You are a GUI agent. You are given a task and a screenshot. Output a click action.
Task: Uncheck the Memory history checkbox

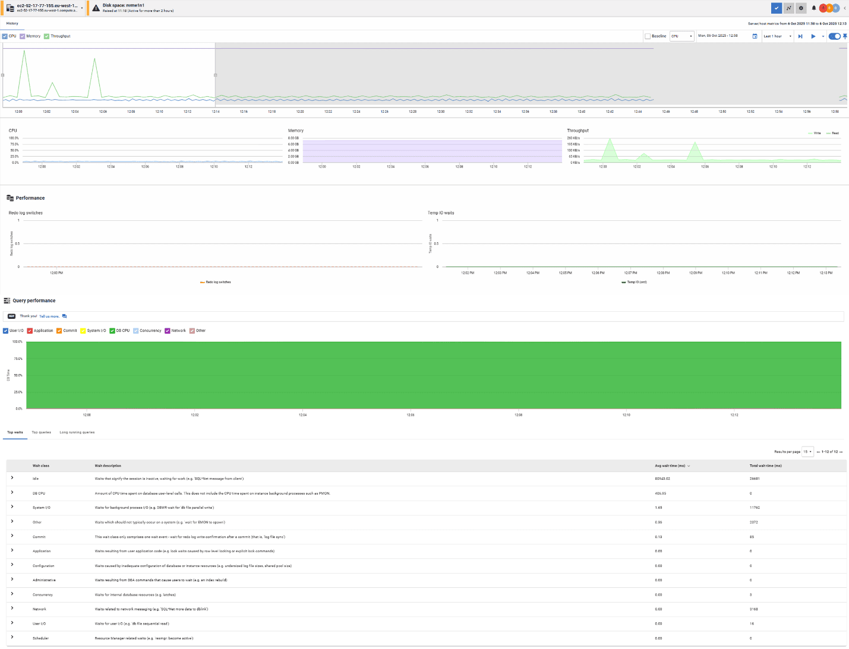click(x=23, y=36)
